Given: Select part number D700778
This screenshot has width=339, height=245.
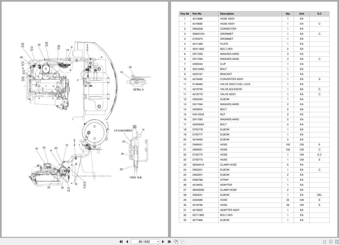Looking at the screenshot, I should (x=198, y=129).
